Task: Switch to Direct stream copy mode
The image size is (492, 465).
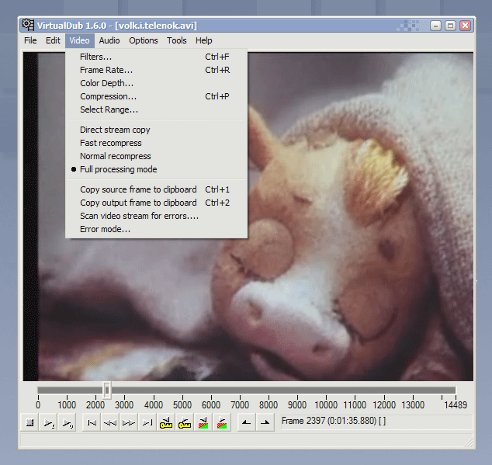Action: click(x=115, y=130)
